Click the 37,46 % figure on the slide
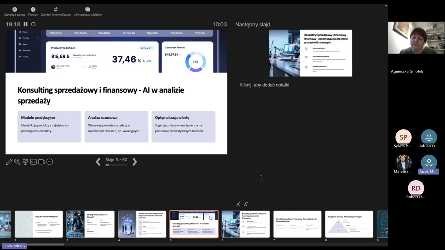The width and height of the screenshot is (445, 250). coord(131,60)
